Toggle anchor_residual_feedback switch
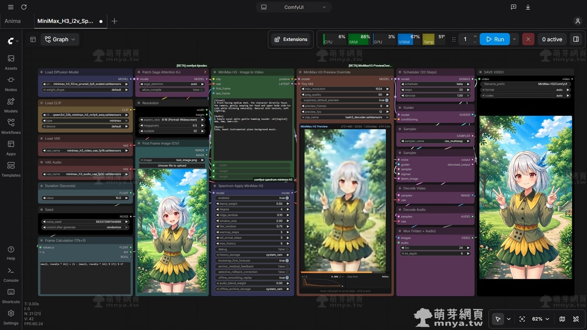Screen dimensions: 587x330 tap(287, 266)
